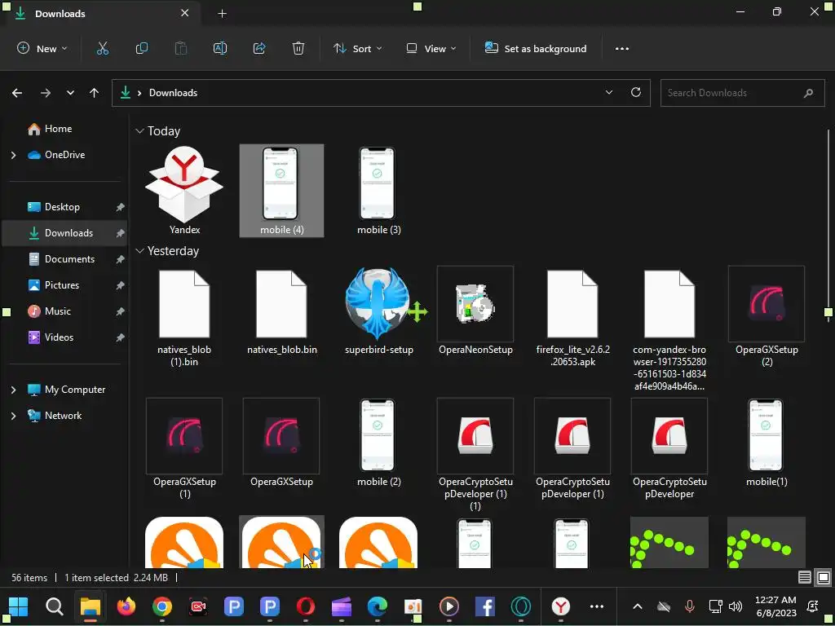Viewport: 835px width, 626px height.
Task: Select OneDrive in the sidebar
Action: pos(64,155)
